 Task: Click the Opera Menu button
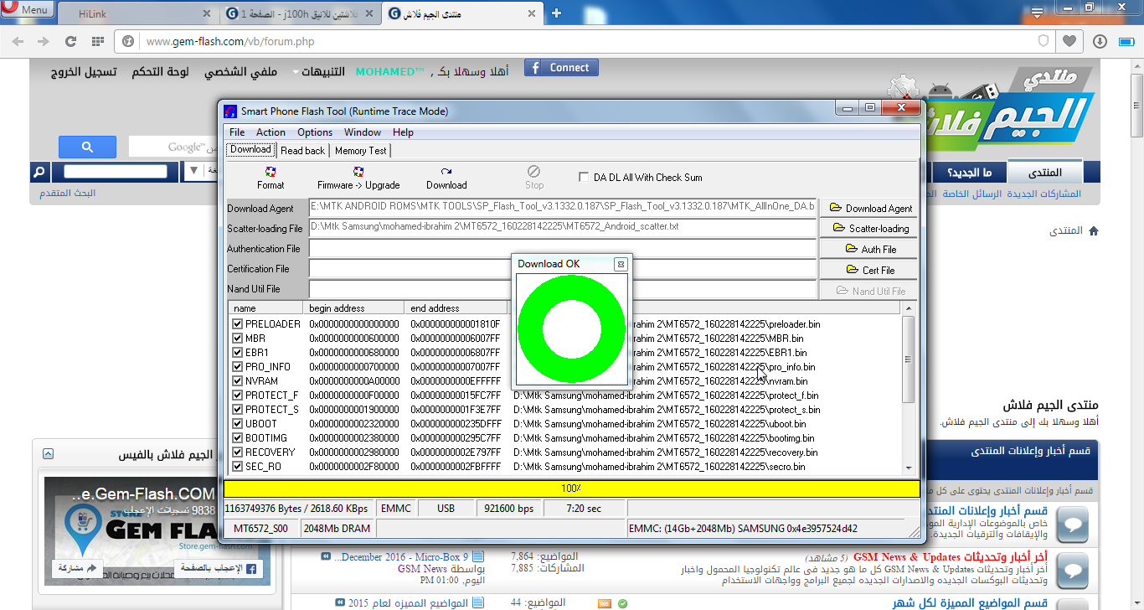click(x=28, y=10)
